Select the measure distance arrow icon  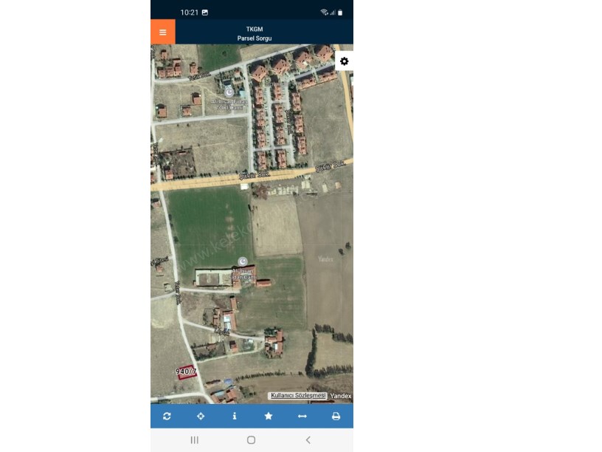click(x=302, y=416)
